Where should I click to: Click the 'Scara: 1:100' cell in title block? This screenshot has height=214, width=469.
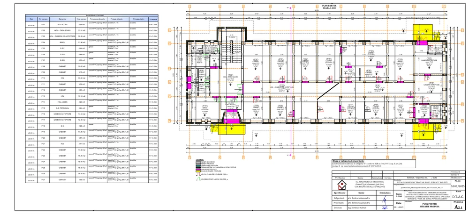[x=399, y=195]
